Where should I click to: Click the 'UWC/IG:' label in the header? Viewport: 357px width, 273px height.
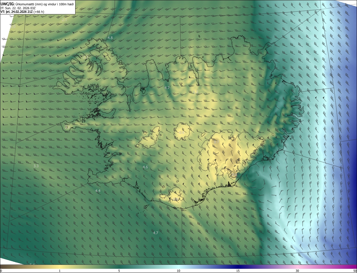(x=8, y=4)
